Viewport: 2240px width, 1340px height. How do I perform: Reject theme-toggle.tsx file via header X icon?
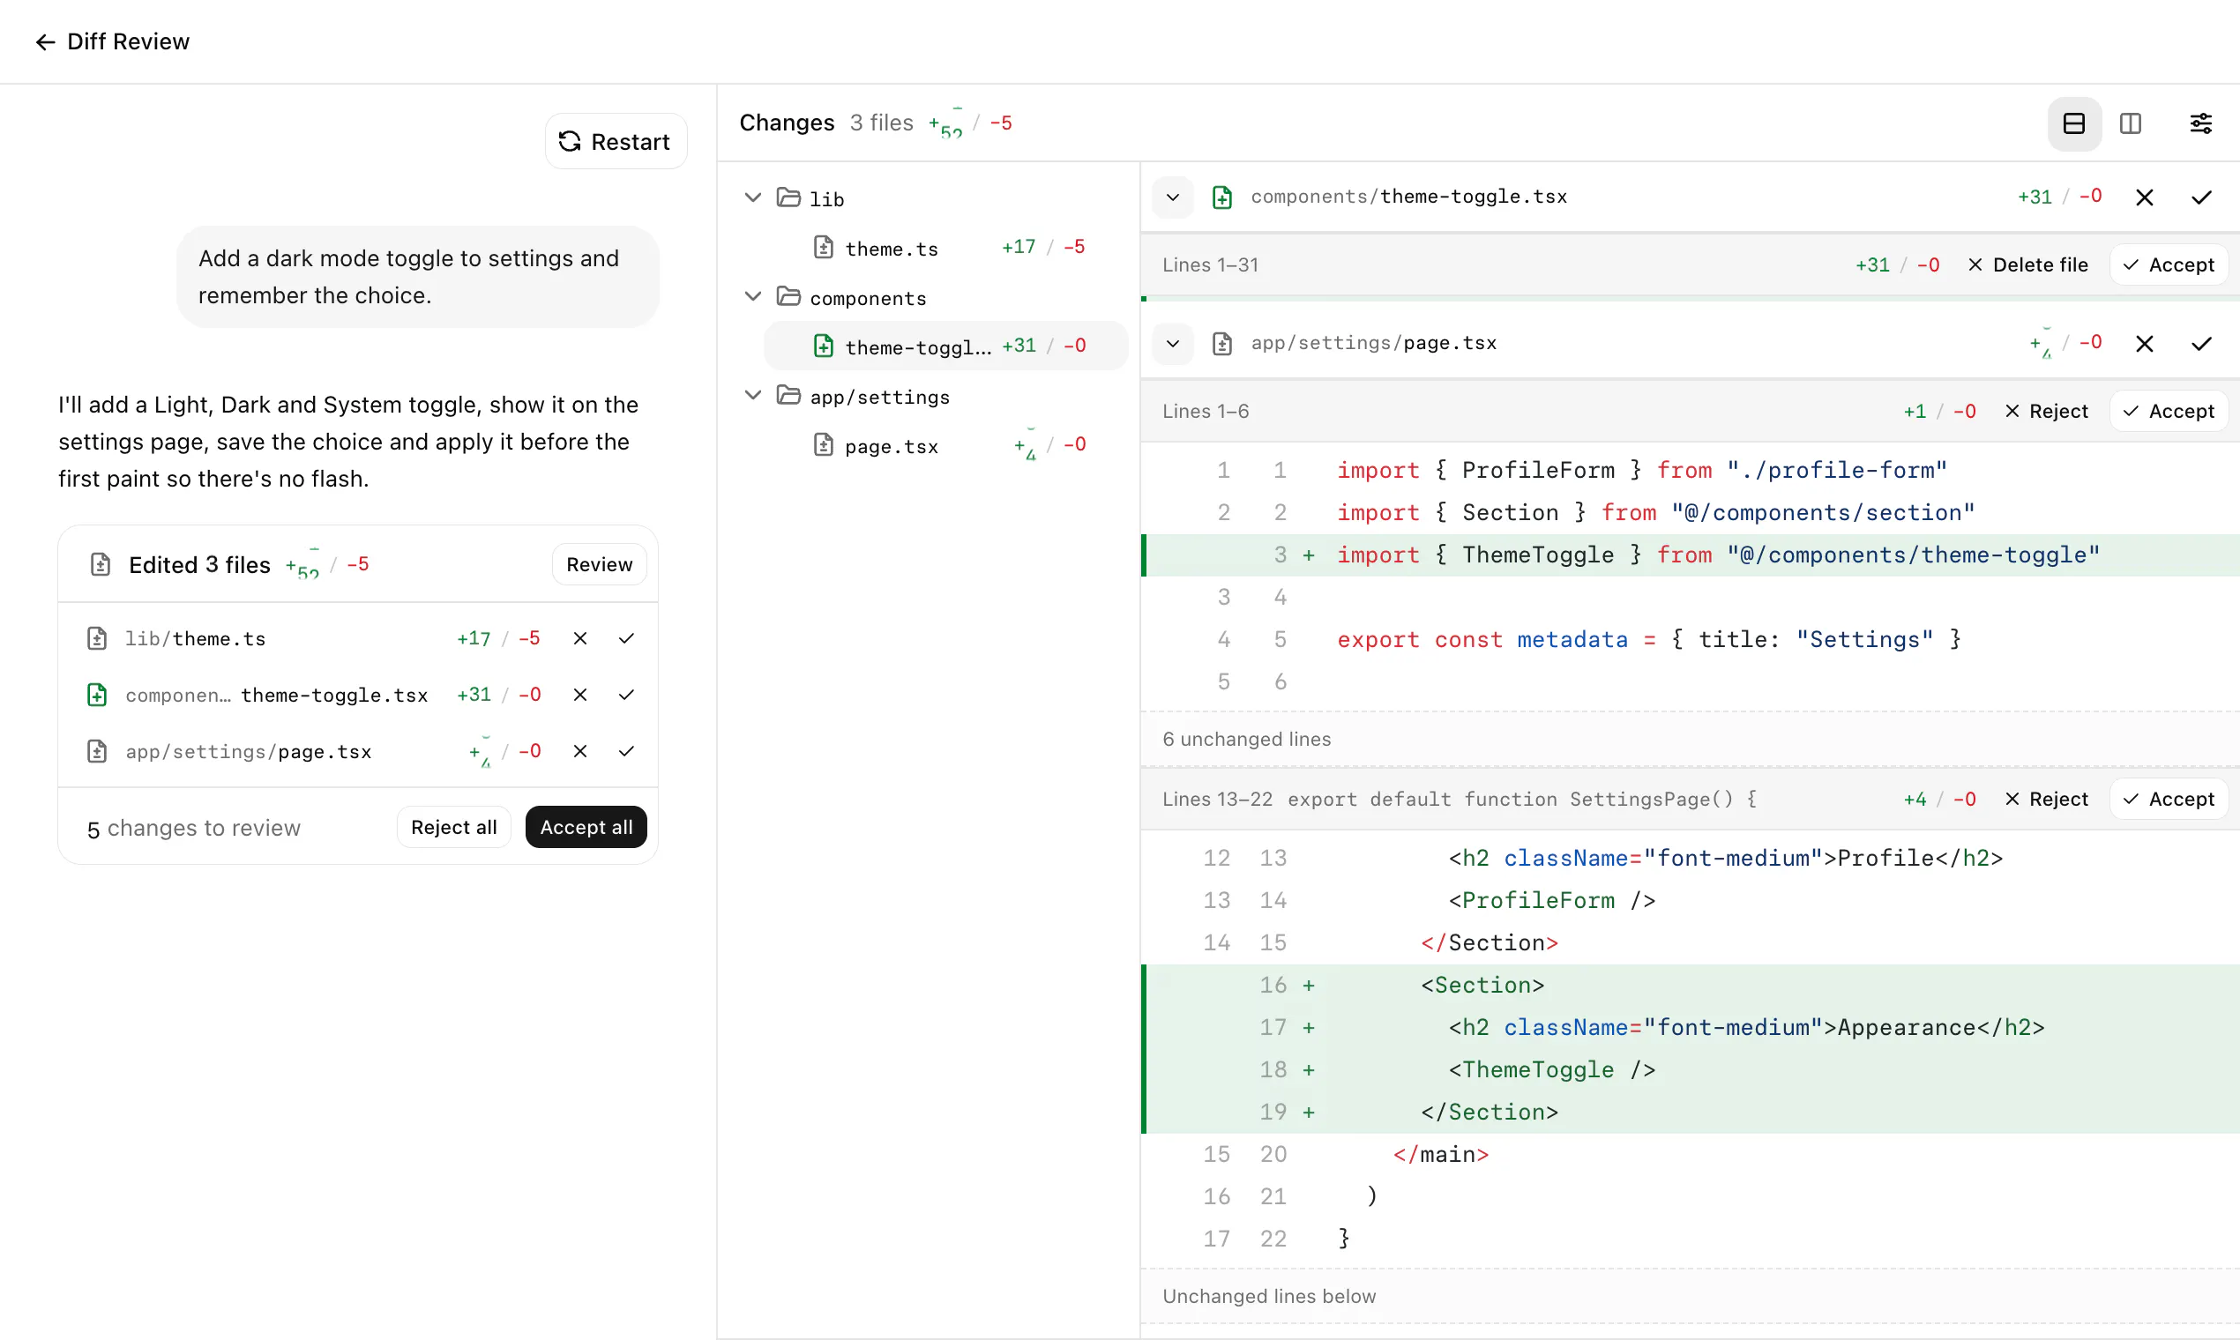point(2144,197)
